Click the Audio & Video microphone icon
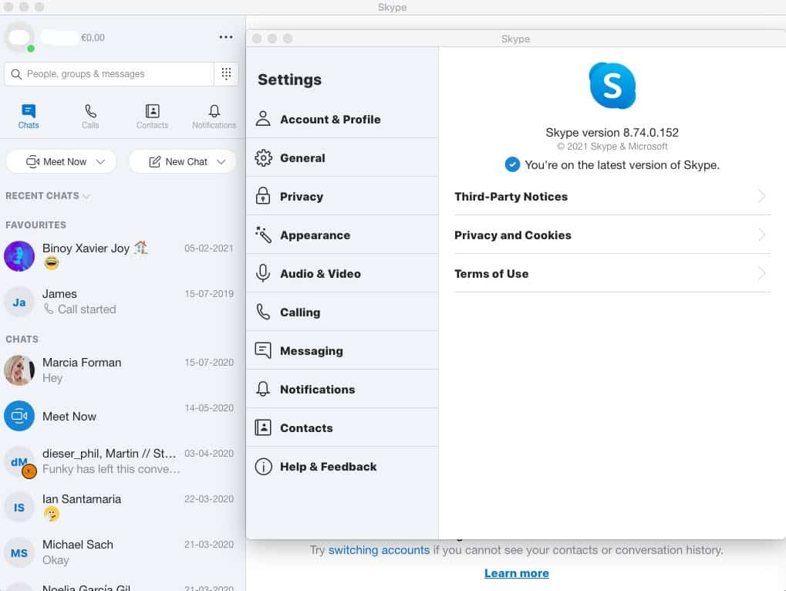This screenshot has height=591, width=786. coord(263,273)
